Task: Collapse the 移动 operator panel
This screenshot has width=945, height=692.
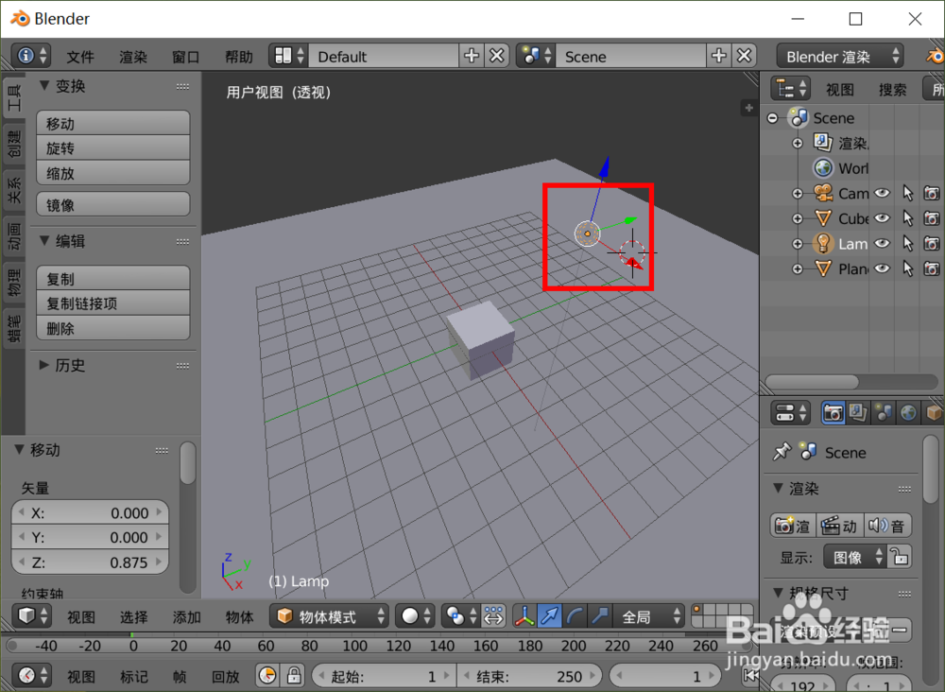Action: click(19, 450)
